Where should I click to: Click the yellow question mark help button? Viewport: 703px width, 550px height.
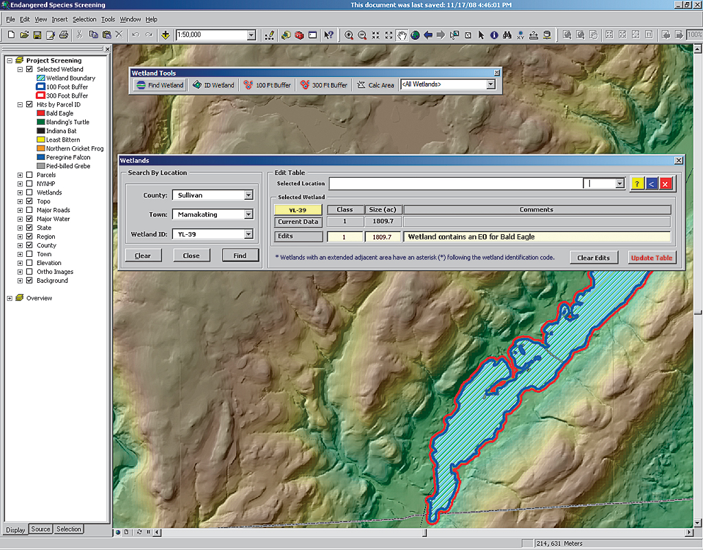638,184
